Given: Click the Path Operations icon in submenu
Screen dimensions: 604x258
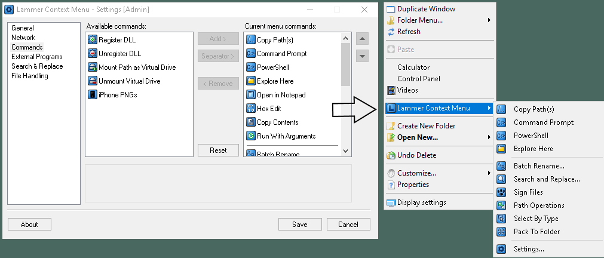Looking at the screenshot, I should click(501, 205).
